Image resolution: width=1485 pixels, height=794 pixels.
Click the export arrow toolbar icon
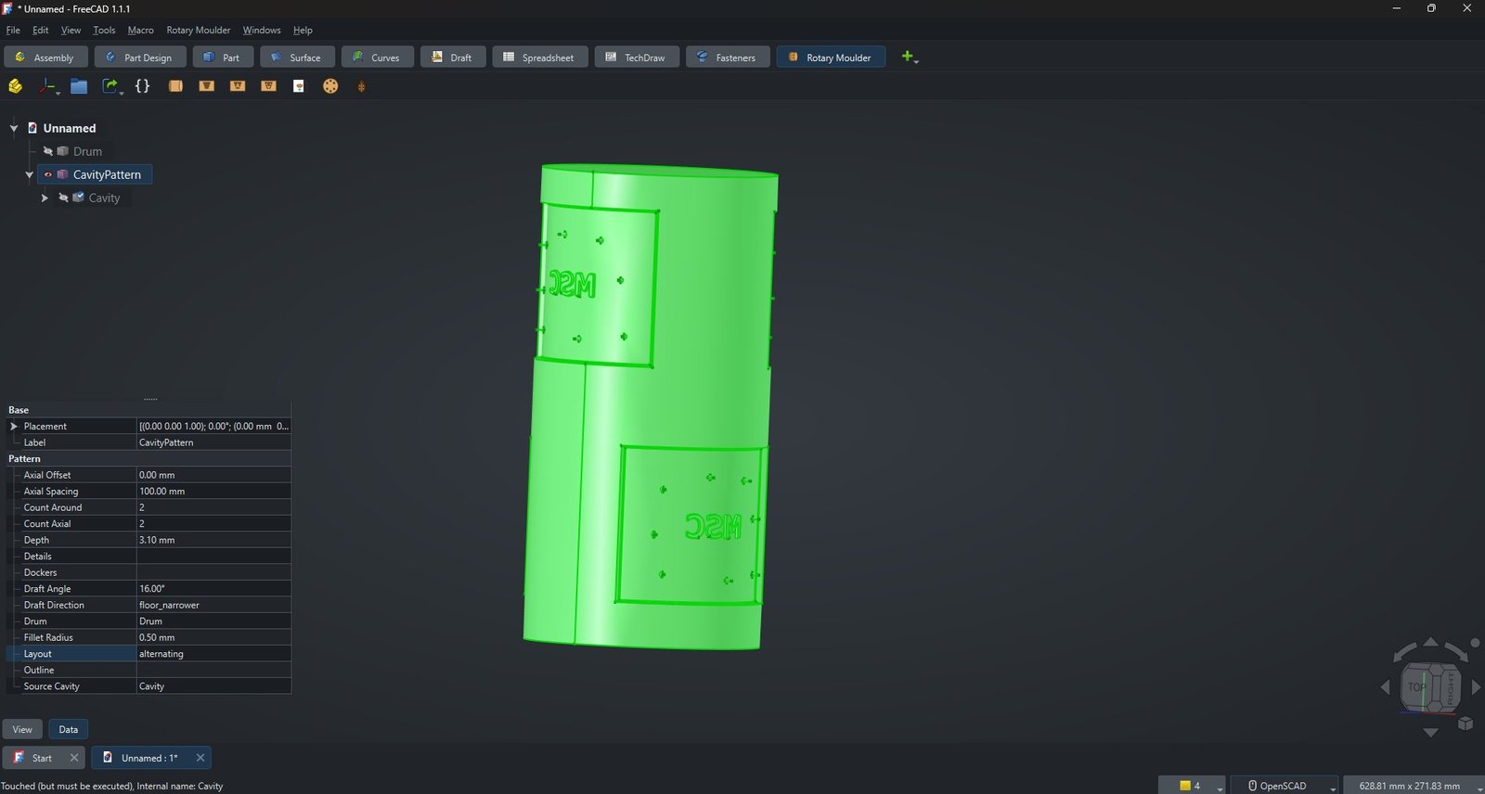pyautogui.click(x=110, y=86)
